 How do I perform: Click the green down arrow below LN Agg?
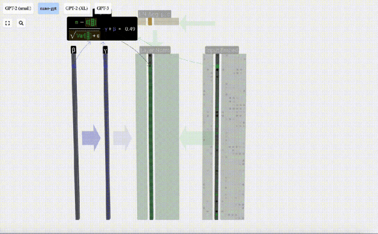tap(155, 38)
